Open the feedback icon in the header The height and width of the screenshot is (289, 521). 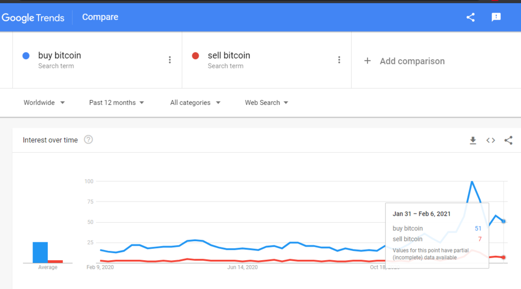coord(496,17)
